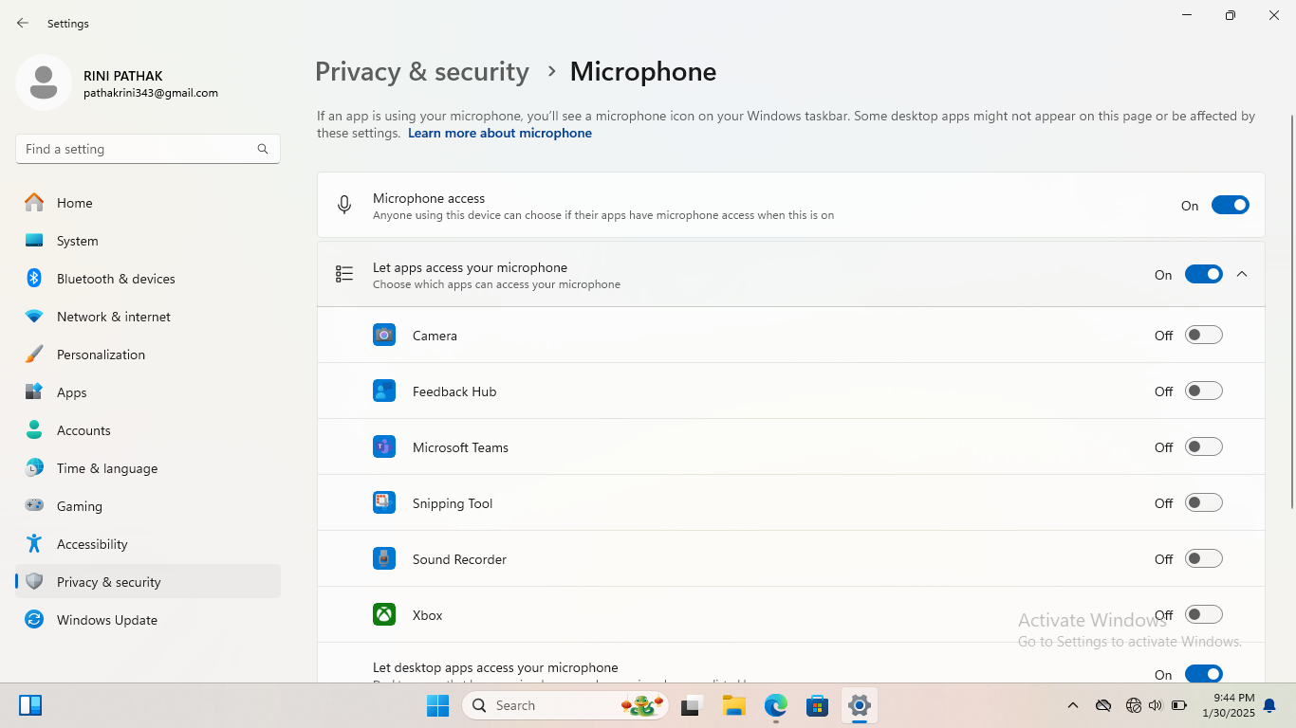Click the Snipping Tool app icon

tap(384, 502)
